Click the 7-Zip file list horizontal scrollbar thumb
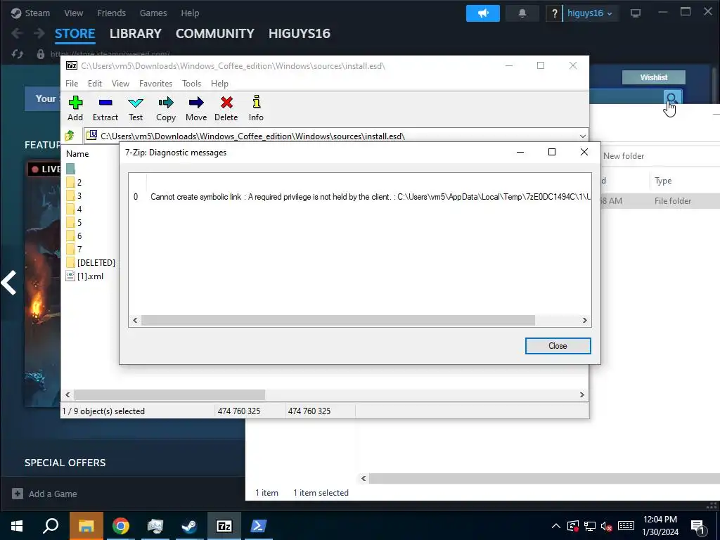The image size is (720, 540). pos(169,395)
